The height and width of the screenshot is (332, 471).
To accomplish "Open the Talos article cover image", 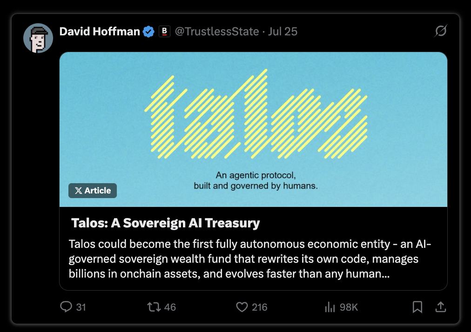I will coord(253,129).
